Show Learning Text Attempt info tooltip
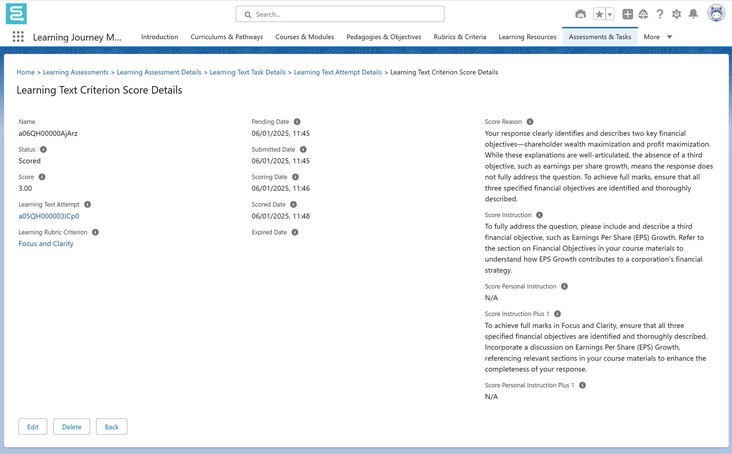The image size is (732, 454). (88, 204)
